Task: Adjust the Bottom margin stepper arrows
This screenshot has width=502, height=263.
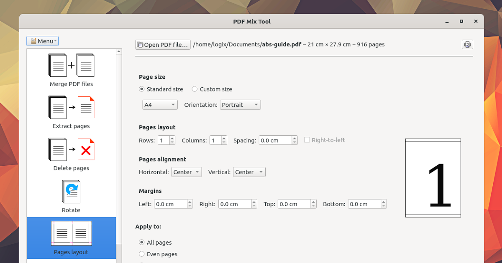Action: [x=384, y=204]
